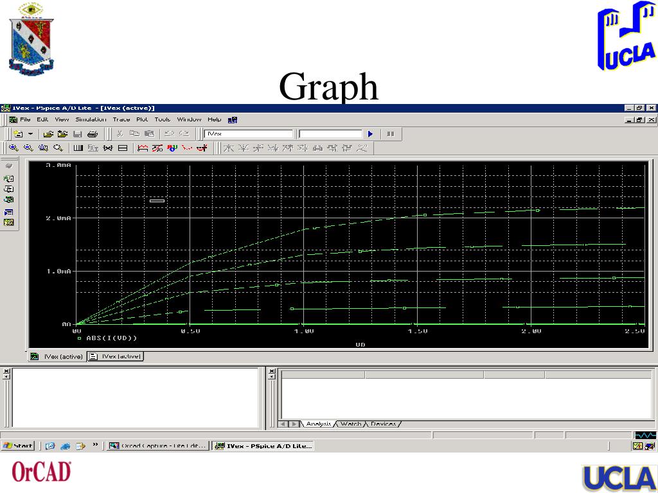Open the File menu
Viewport: 658px width, 493px height.
25,119
